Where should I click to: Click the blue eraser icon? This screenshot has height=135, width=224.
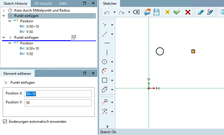click(x=201, y=12)
